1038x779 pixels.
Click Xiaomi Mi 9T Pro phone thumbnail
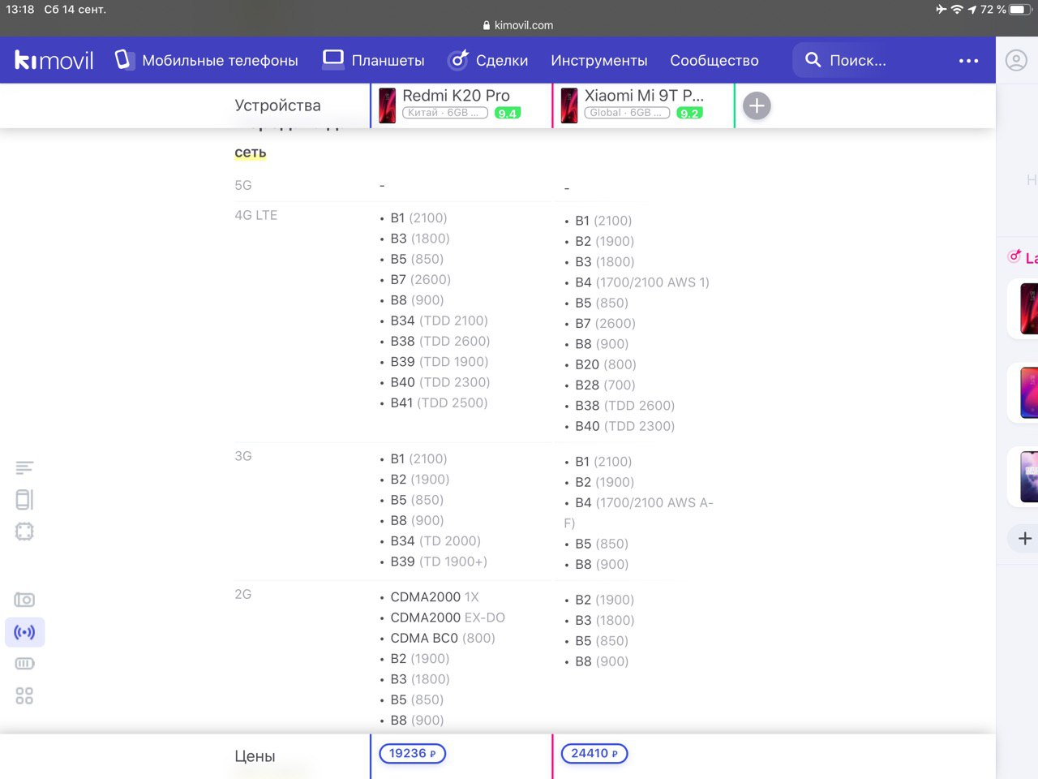(x=569, y=105)
